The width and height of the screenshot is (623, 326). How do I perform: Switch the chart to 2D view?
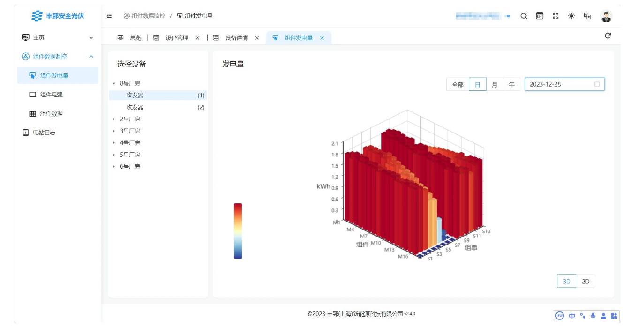pos(585,282)
